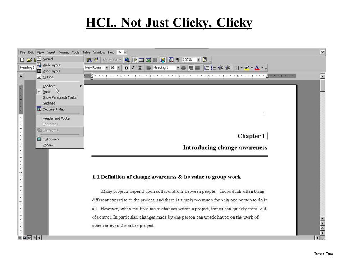Click the vertical scrollbar thumb

point(322,86)
